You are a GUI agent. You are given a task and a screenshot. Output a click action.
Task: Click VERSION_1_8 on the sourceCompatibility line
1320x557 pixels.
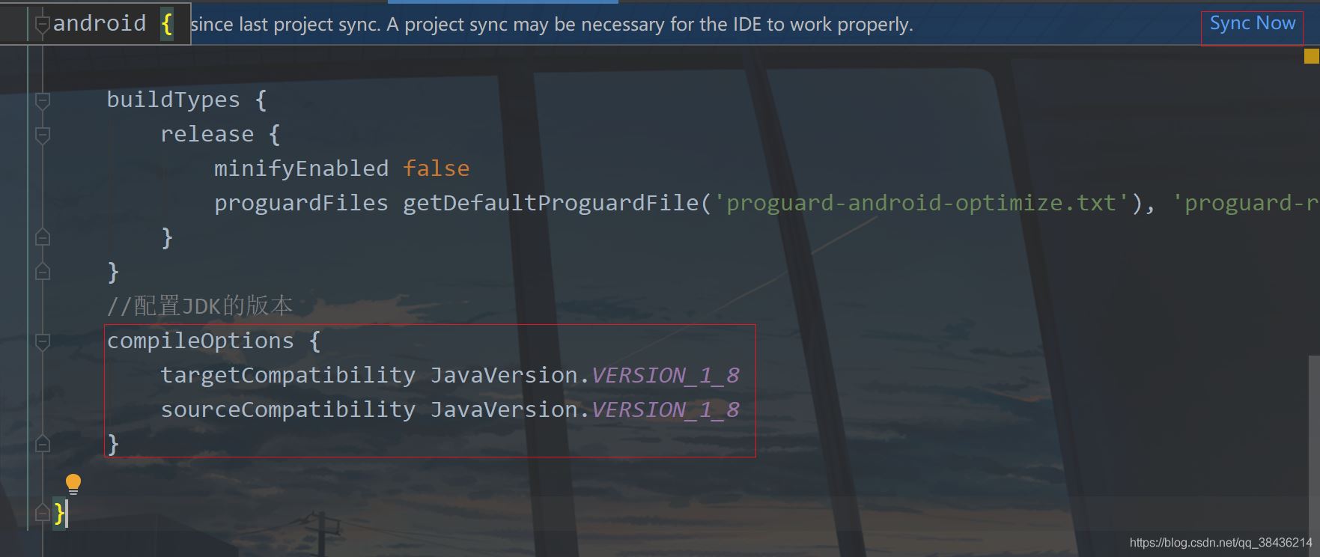666,410
